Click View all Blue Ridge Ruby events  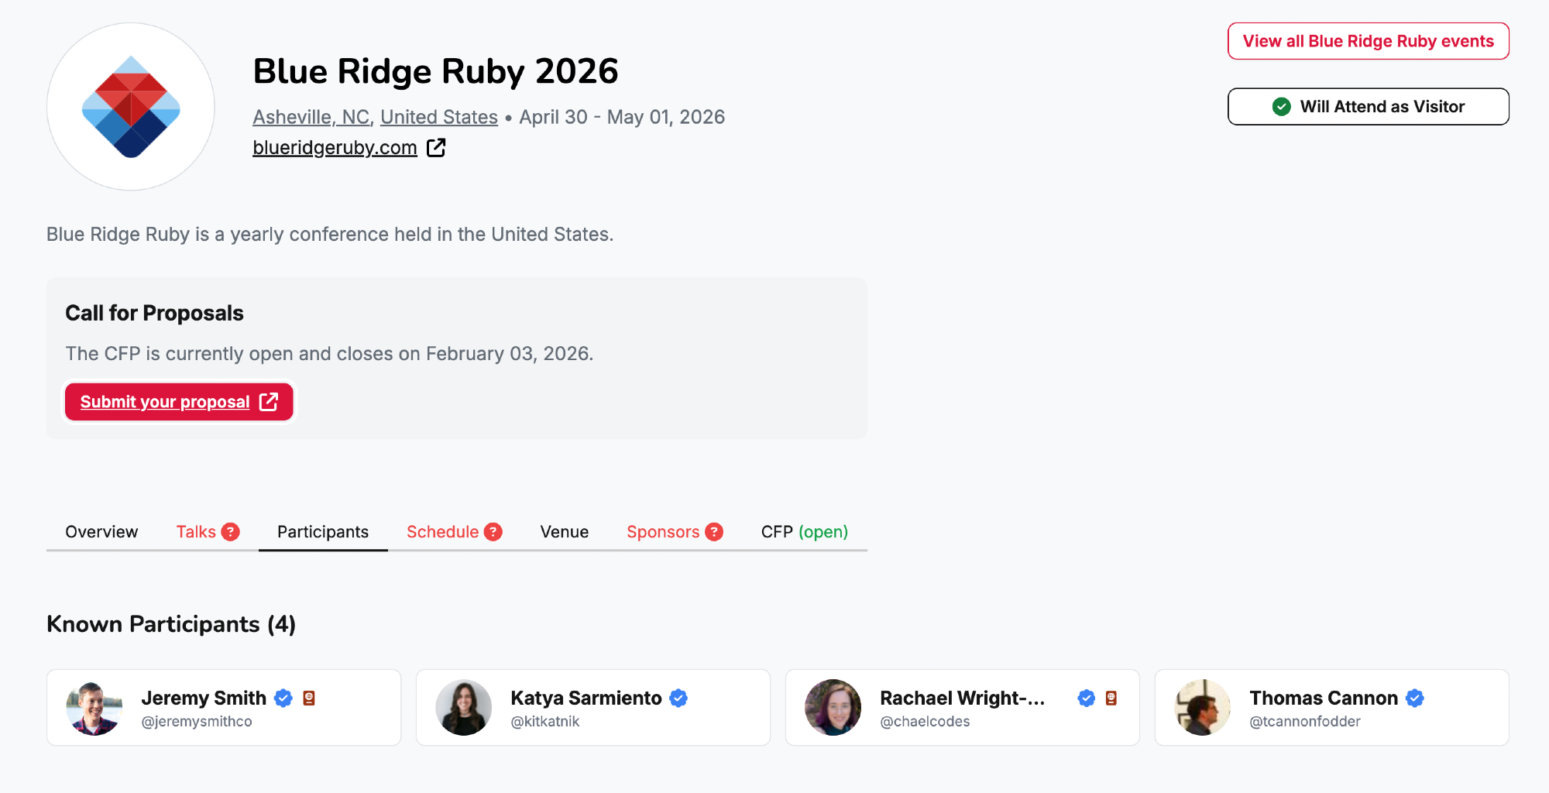click(1368, 41)
